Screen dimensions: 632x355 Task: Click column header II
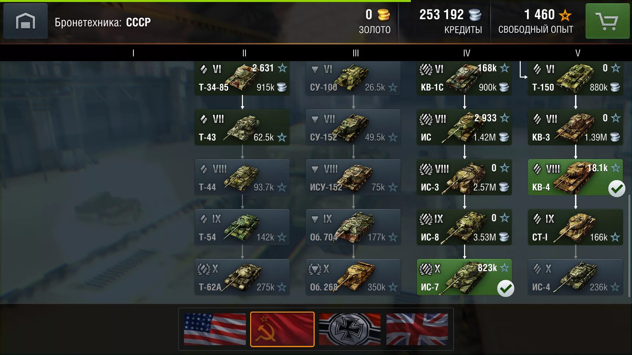pos(244,53)
